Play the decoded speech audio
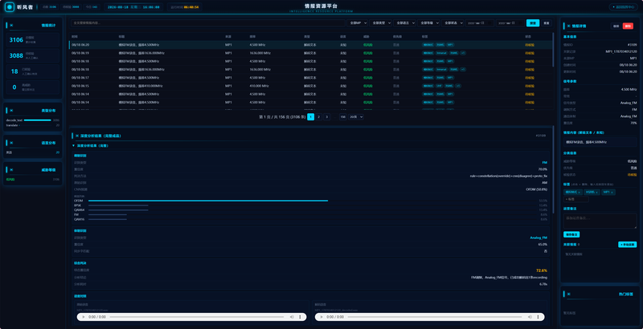The width and height of the screenshot is (643, 329). point(321,317)
